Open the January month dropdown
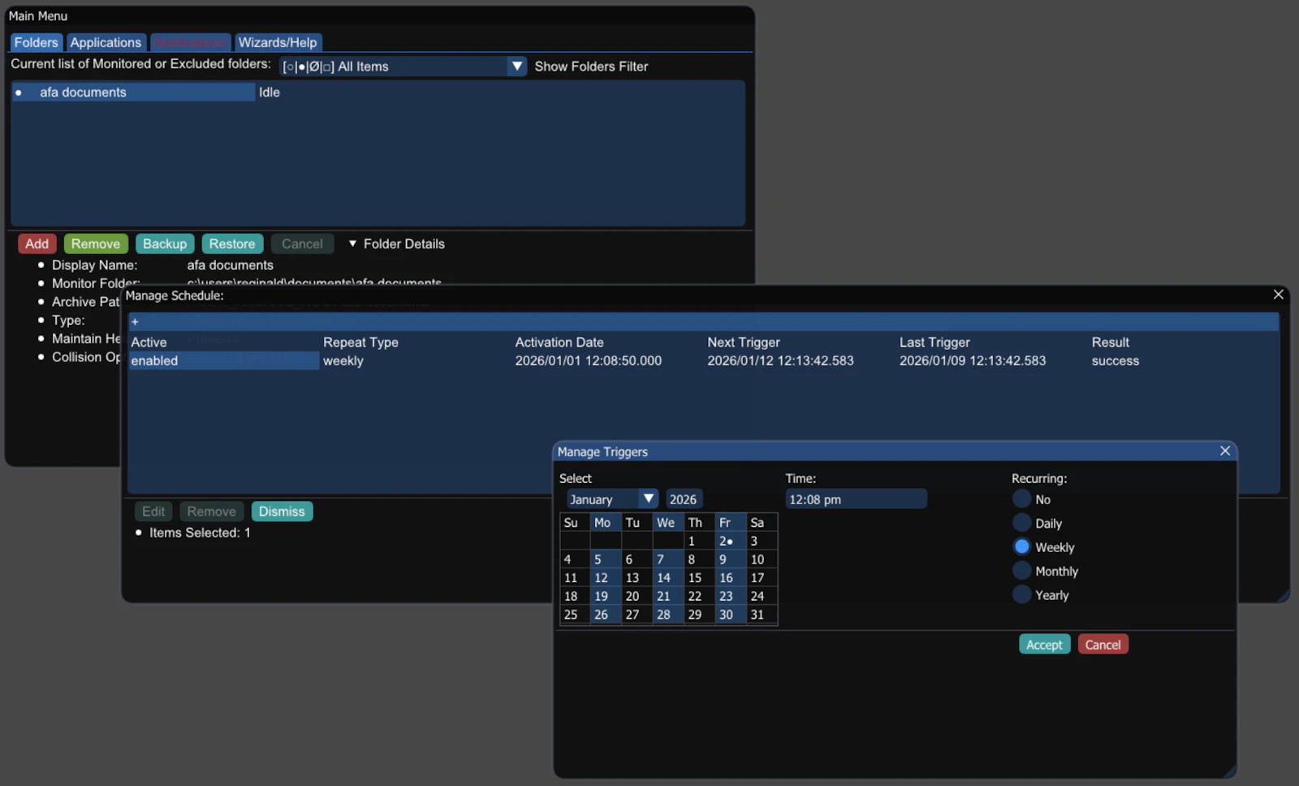The image size is (1299, 786). [612, 499]
